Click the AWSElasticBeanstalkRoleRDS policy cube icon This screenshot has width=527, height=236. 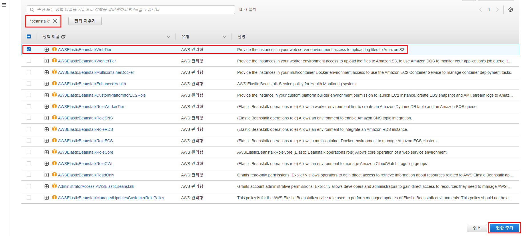point(54,129)
